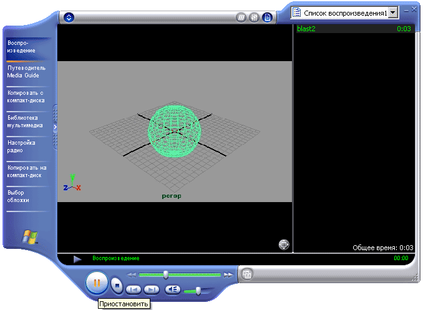Click the volume slider handle
Screen dimensions: 423x310
pos(198,290)
